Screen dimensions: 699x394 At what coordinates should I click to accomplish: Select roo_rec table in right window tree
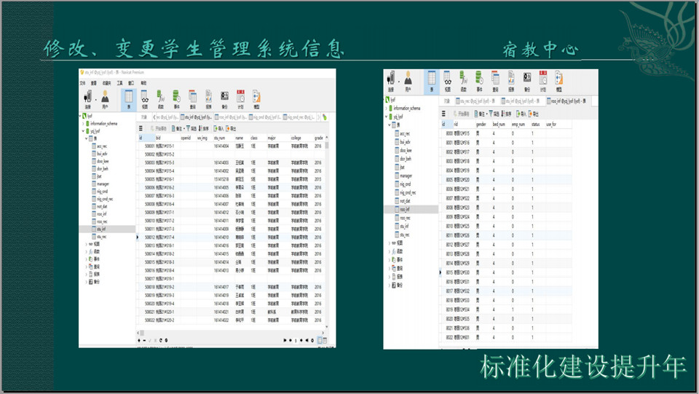[406, 218]
